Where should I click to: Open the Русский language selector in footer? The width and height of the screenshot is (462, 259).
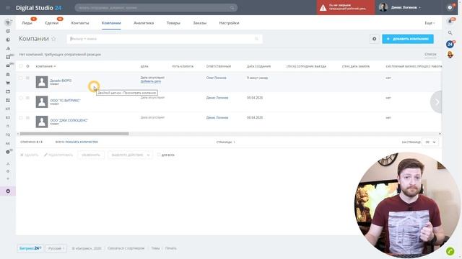pos(56,248)
